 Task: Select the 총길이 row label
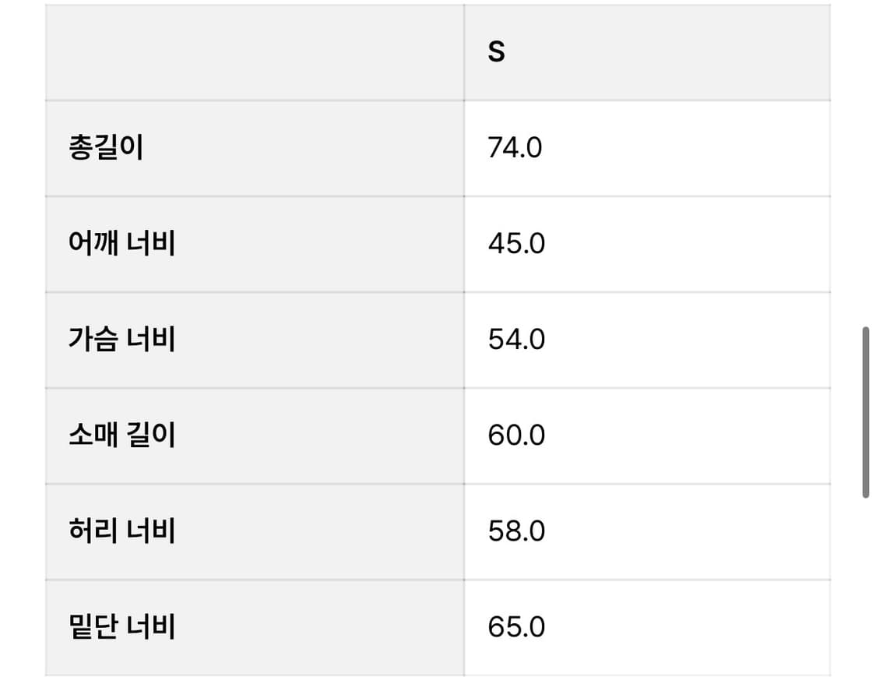click(x=106, y=147)
